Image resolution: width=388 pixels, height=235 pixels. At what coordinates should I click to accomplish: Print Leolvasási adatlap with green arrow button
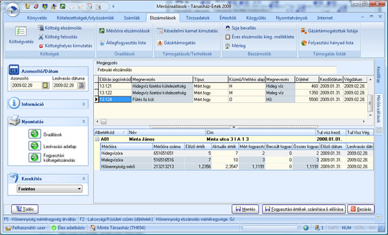pos(35,146)
